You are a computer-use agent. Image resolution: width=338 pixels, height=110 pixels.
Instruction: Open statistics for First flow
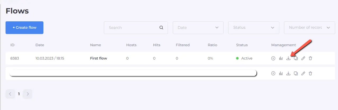click(x=281, y=58)
